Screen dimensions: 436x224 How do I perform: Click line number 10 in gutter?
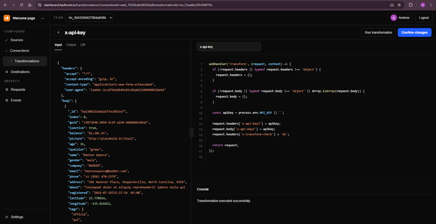(201, 113)
